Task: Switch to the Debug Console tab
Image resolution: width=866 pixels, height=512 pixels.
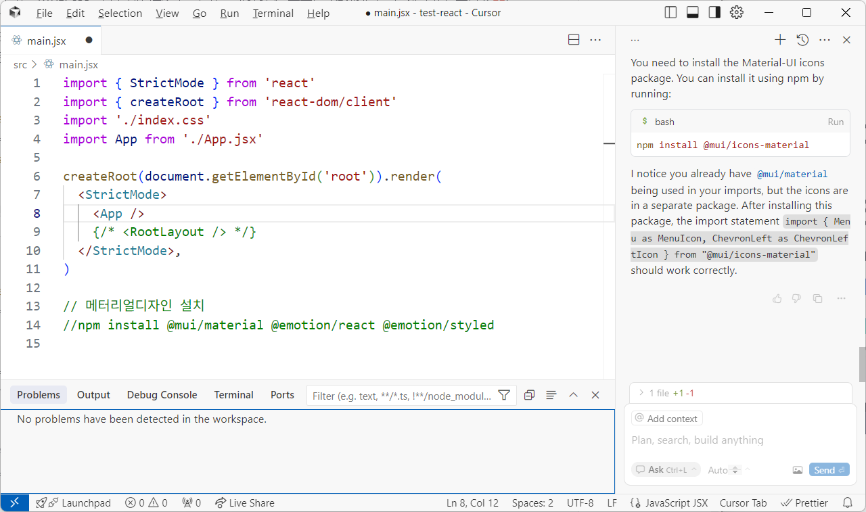Action: tap(162, 395)
